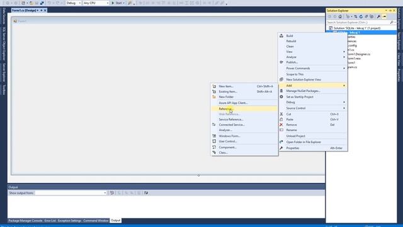The height and width of the screenshot is (227, 403).
Task: Open the dropdown arrow beside Start
Action: [123, 3]
